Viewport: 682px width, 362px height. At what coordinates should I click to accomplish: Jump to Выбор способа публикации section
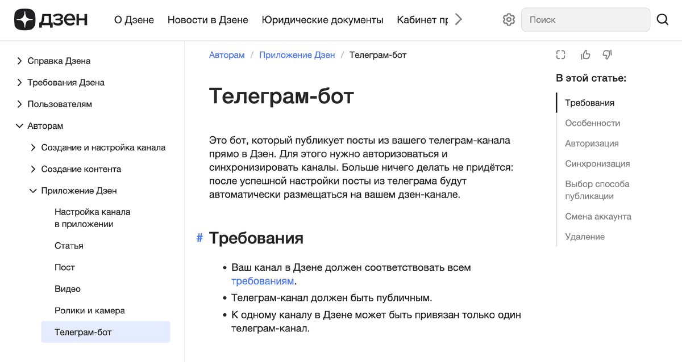tap(597, 190)
